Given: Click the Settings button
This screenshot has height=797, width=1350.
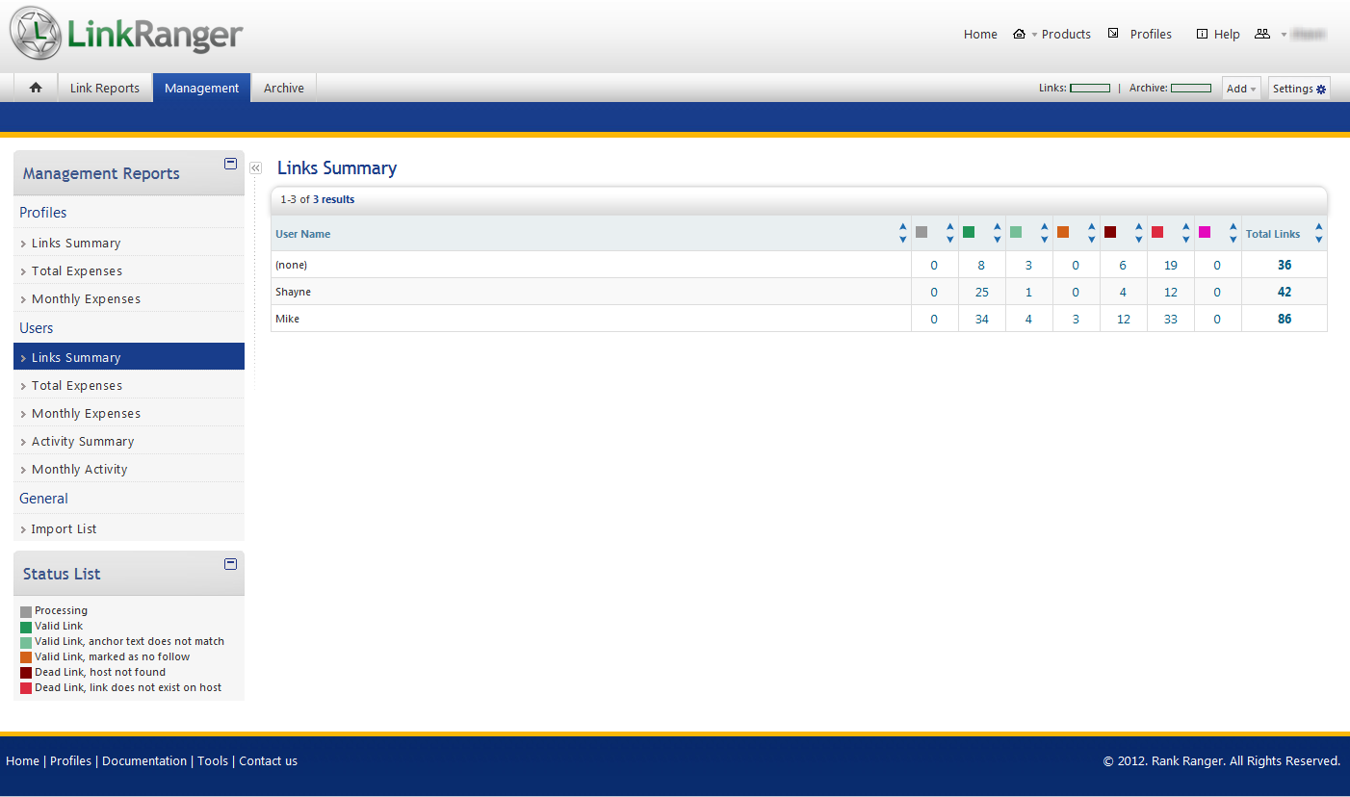Looking at the screenshot, I should 1299,89.
